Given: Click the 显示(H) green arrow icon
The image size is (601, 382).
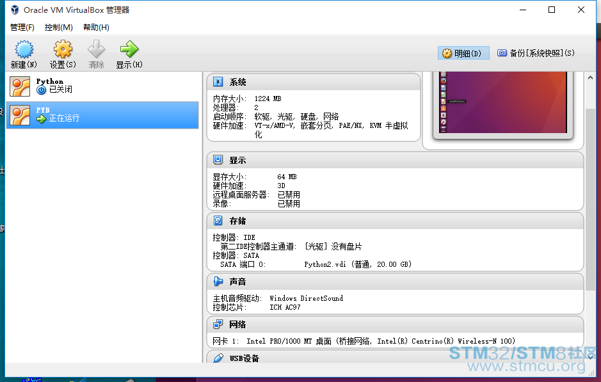Looking at the screenshot, I should pyautogui.click(x=129, y=49).
